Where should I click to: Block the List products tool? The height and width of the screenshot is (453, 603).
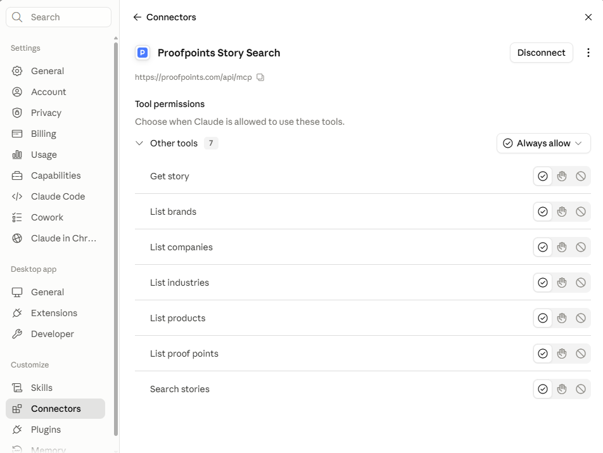[581, 318]
